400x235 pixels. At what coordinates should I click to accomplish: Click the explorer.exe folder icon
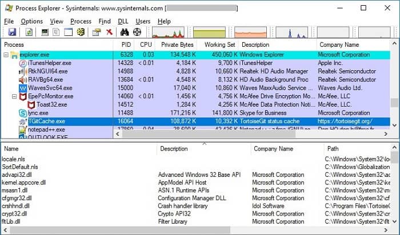click(x=14, y=55)
